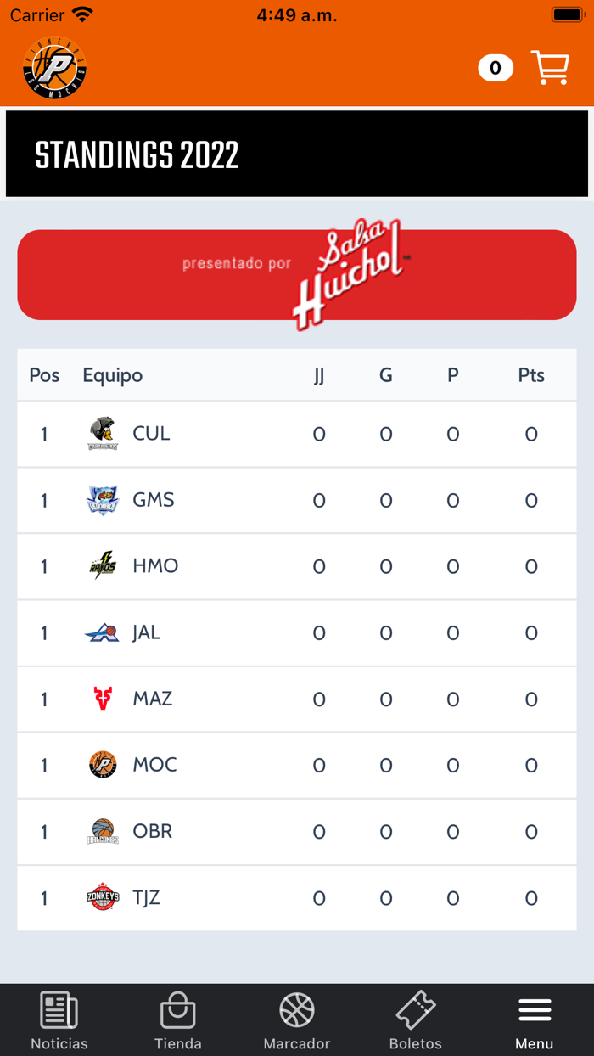Tap the OBR team logo
Viewport: 594px width, 1056px height.
click(x=103, y=831)
